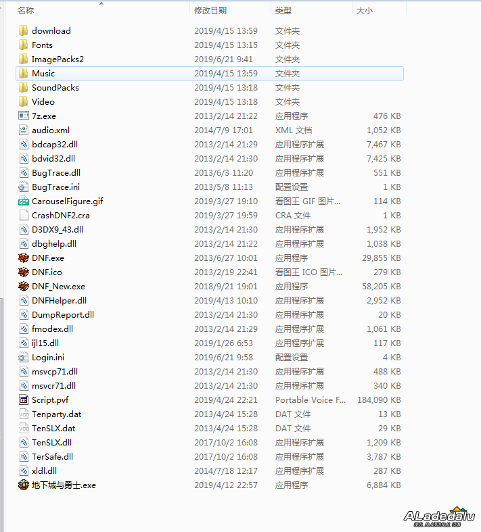The width and height of the screenshot is (481, 532).
Task: Select the DNF_New.exe icon
Action: (x=24, y=286)
